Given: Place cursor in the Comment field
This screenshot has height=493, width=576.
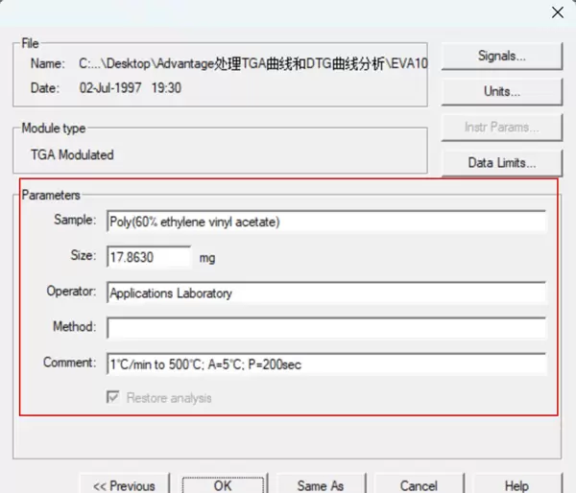Looking at the screenshot, I should (x=325, y=364).
